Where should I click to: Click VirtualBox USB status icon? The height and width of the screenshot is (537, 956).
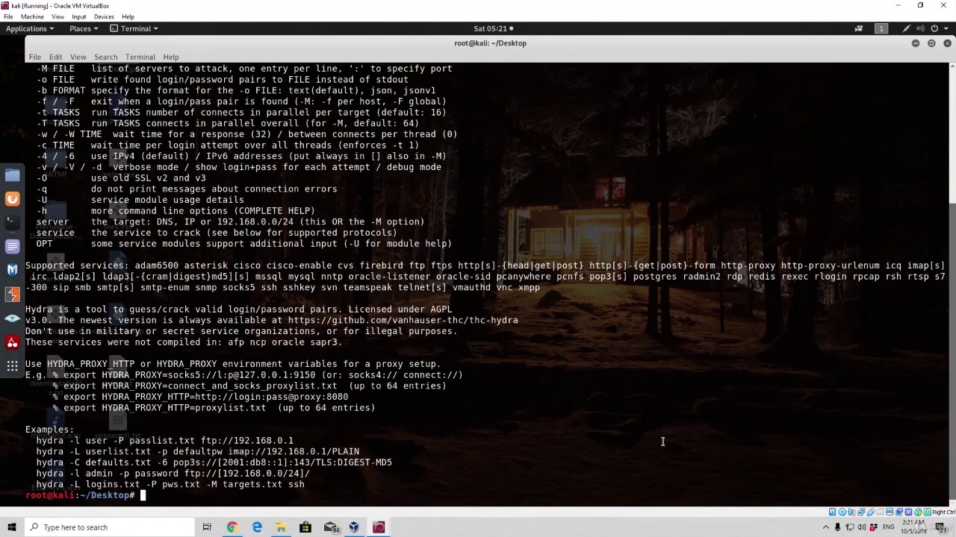pos(871,512)
